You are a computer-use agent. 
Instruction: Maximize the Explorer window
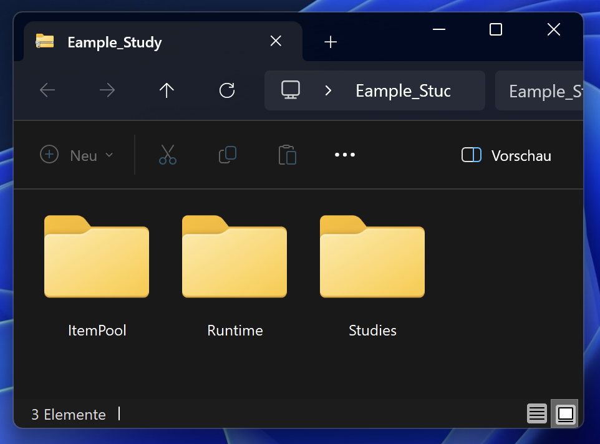(496, 29)
